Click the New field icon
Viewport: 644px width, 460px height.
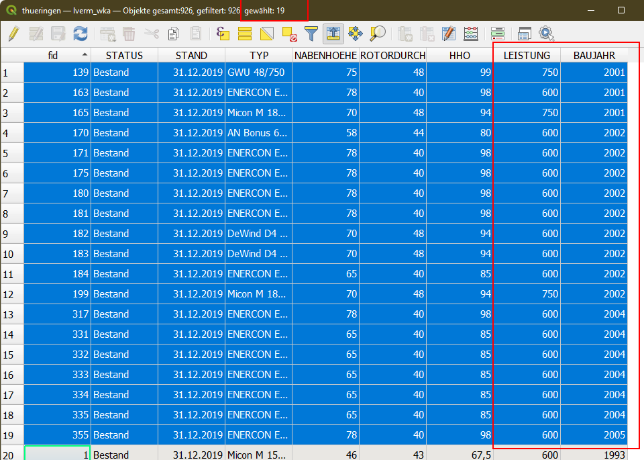coord(405,34)
